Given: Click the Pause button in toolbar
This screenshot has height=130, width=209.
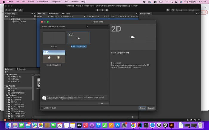Looking at the screenshot, I should [x=102, y=10].
